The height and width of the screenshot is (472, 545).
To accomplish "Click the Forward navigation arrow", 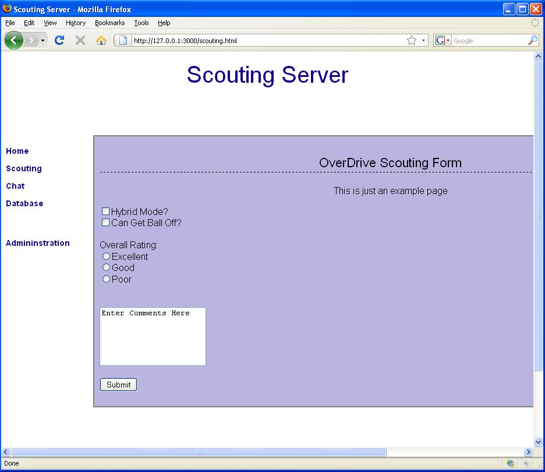I will point(31,41).
